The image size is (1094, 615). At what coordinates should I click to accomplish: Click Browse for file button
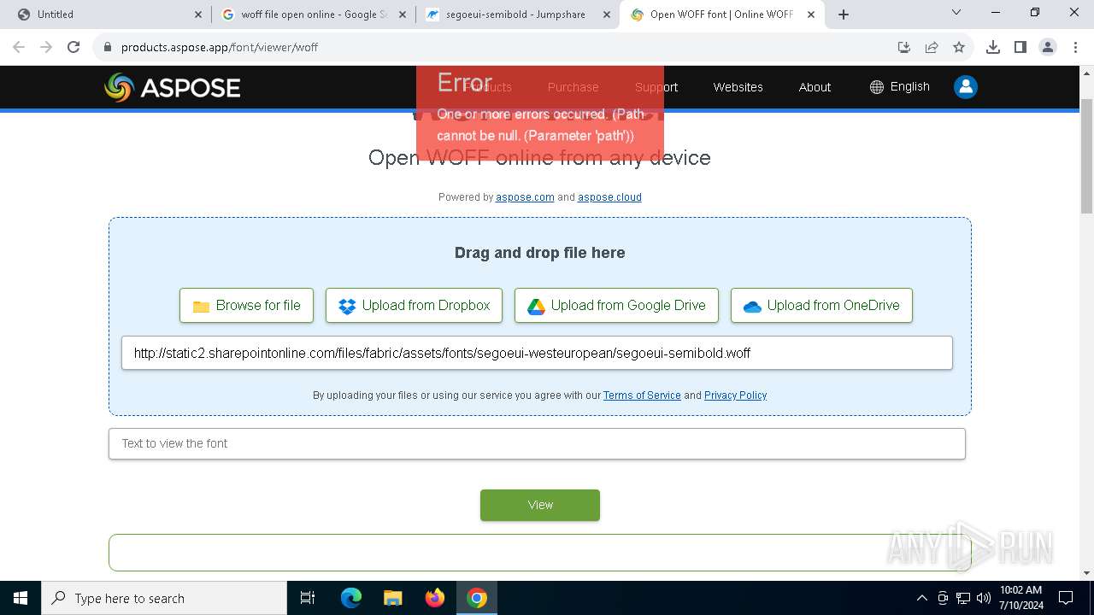click(246, 305)
